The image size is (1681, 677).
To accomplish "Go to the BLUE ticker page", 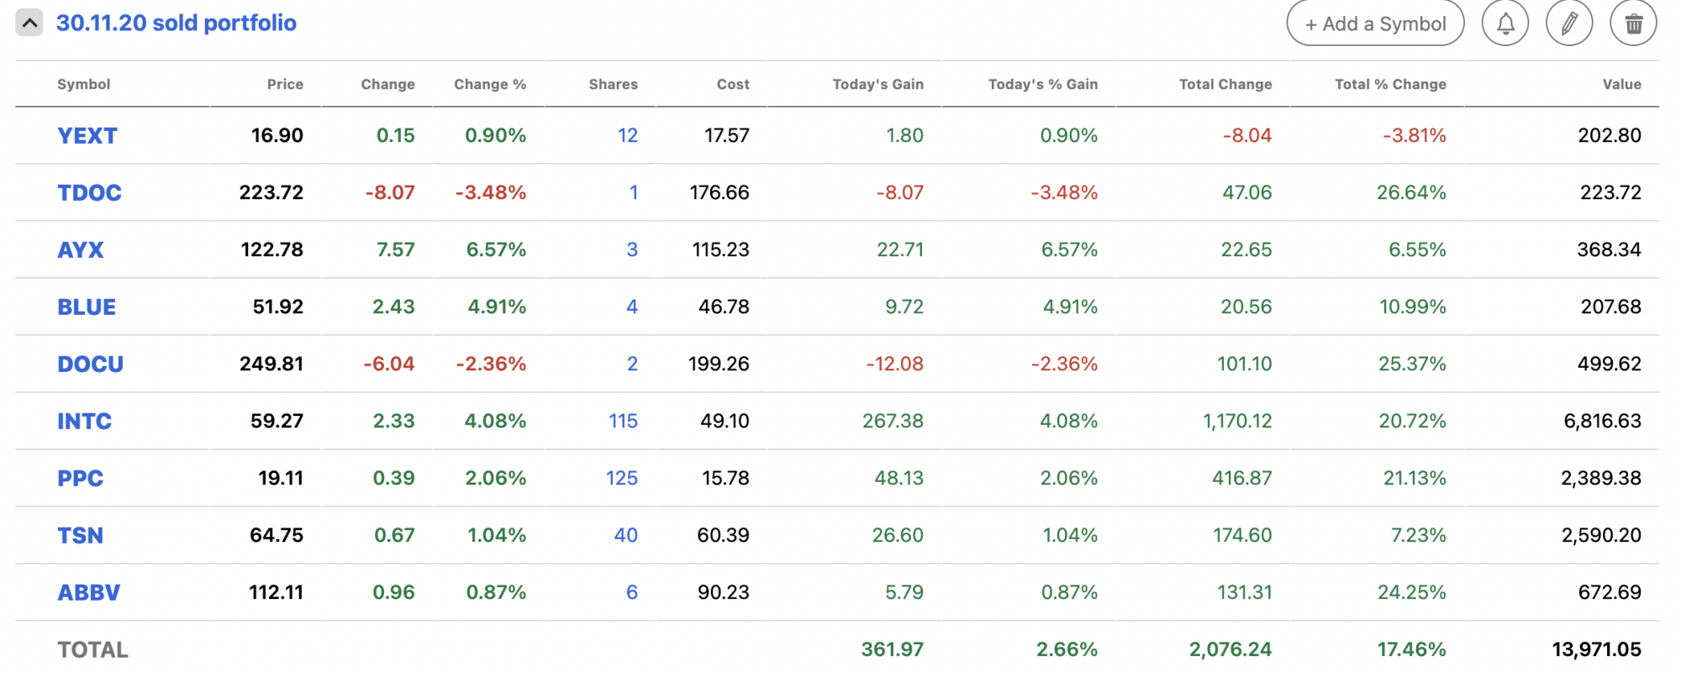I will pos(87,307).
